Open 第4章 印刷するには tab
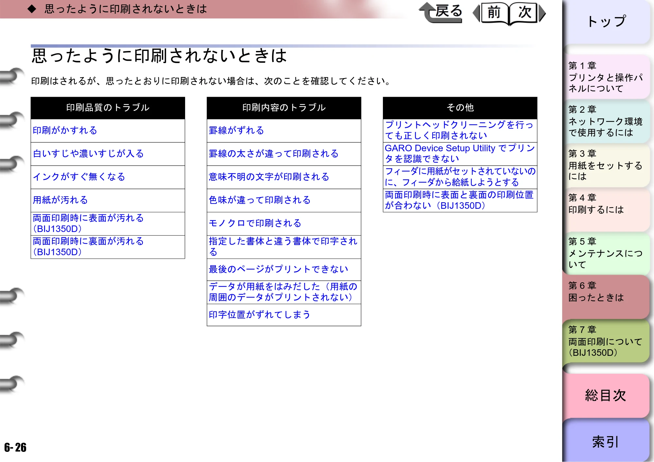 click(607, 209)
